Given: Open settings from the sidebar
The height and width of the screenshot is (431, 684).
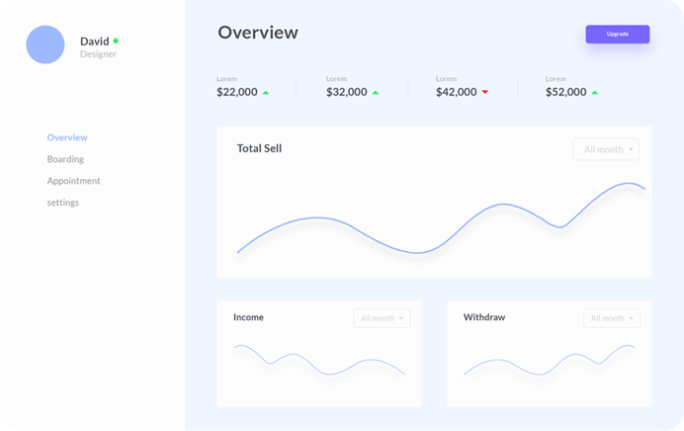Looking at the screenshot, I should pyautogui.click(x=63, y=203).
